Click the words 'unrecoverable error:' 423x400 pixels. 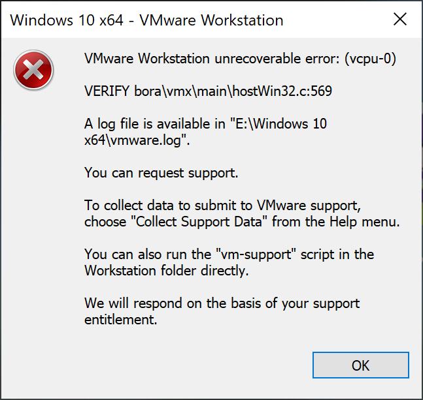[x=277, y=59]
